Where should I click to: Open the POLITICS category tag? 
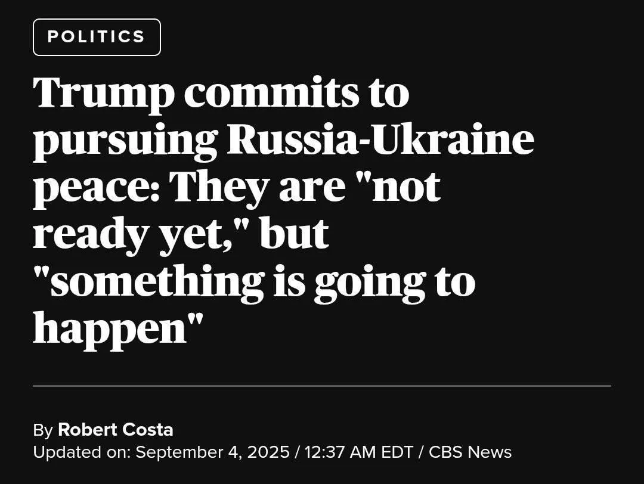click(97, 37)
